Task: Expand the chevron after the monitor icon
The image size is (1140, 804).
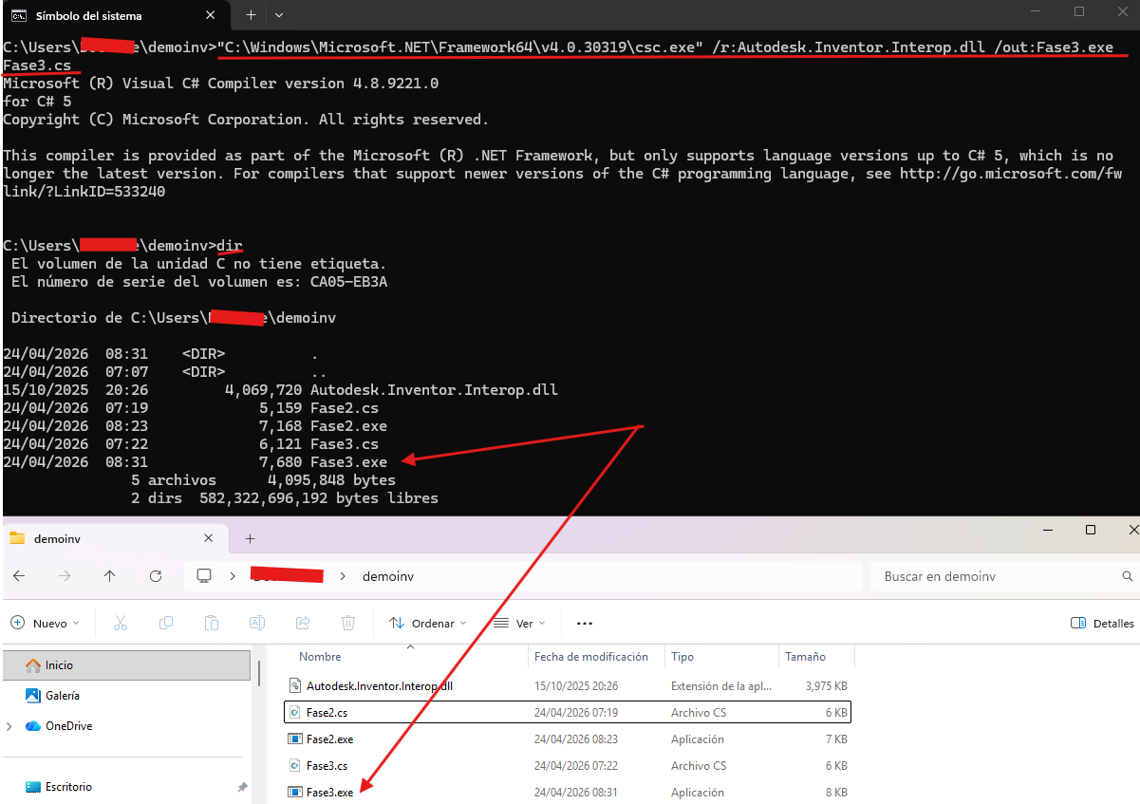Action: click(x=232, y=576)
